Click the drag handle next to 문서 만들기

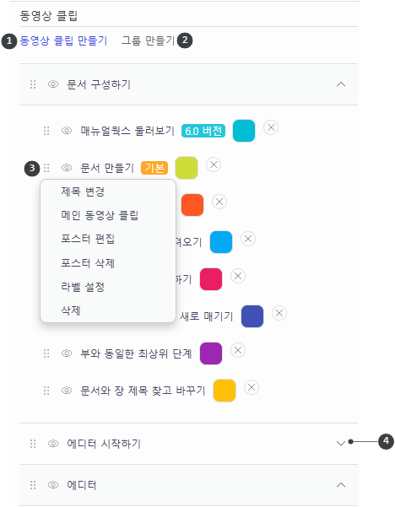coord(46,168)
